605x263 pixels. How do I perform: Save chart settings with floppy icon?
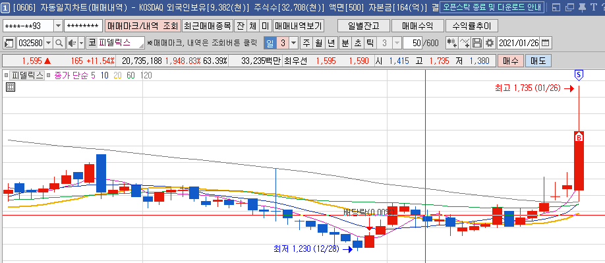tap(477, 43)
